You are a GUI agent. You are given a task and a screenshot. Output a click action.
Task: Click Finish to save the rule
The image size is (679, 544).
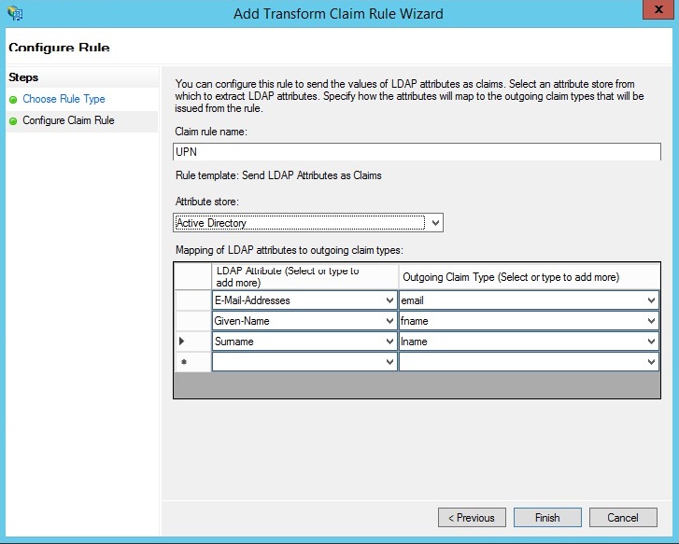[x=547, y=518]
